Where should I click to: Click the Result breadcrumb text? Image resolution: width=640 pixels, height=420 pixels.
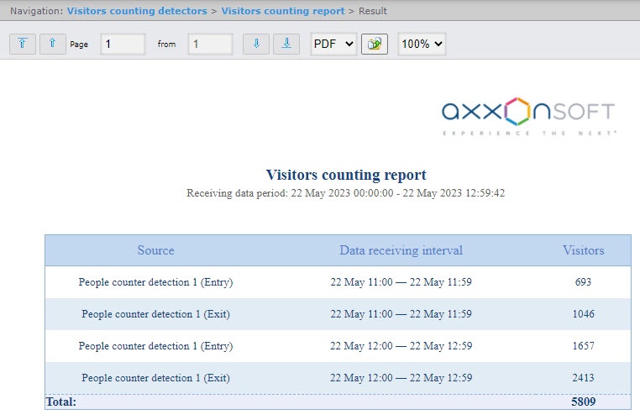tap(373, 11)
